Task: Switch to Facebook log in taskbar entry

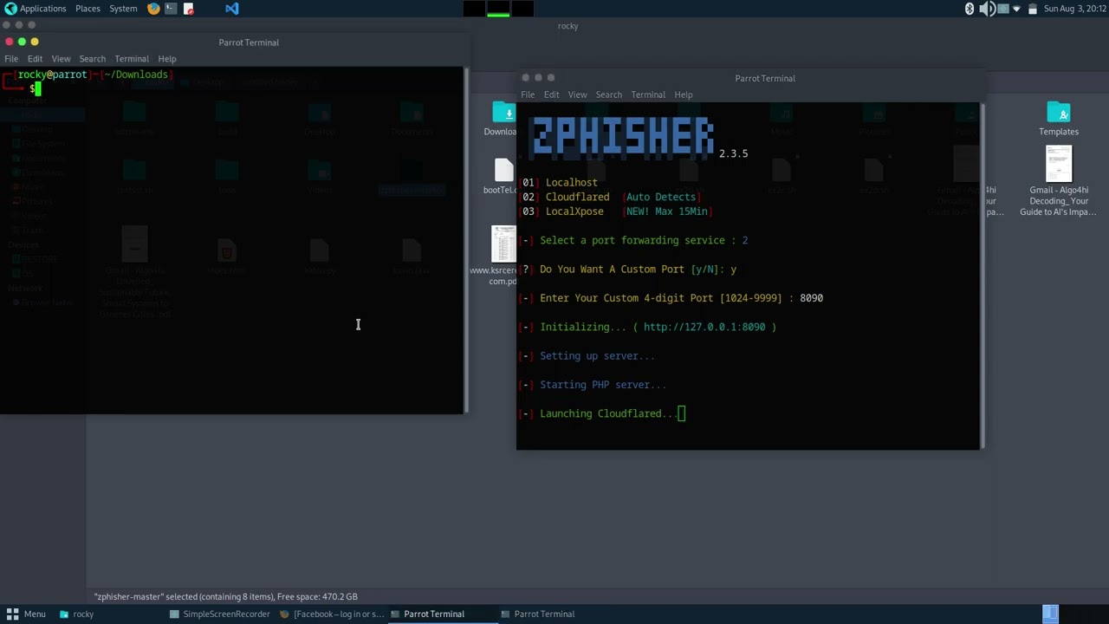Action: coord(332,614)
